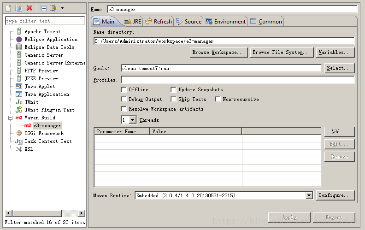Click the Value column header

coord(195,131)
